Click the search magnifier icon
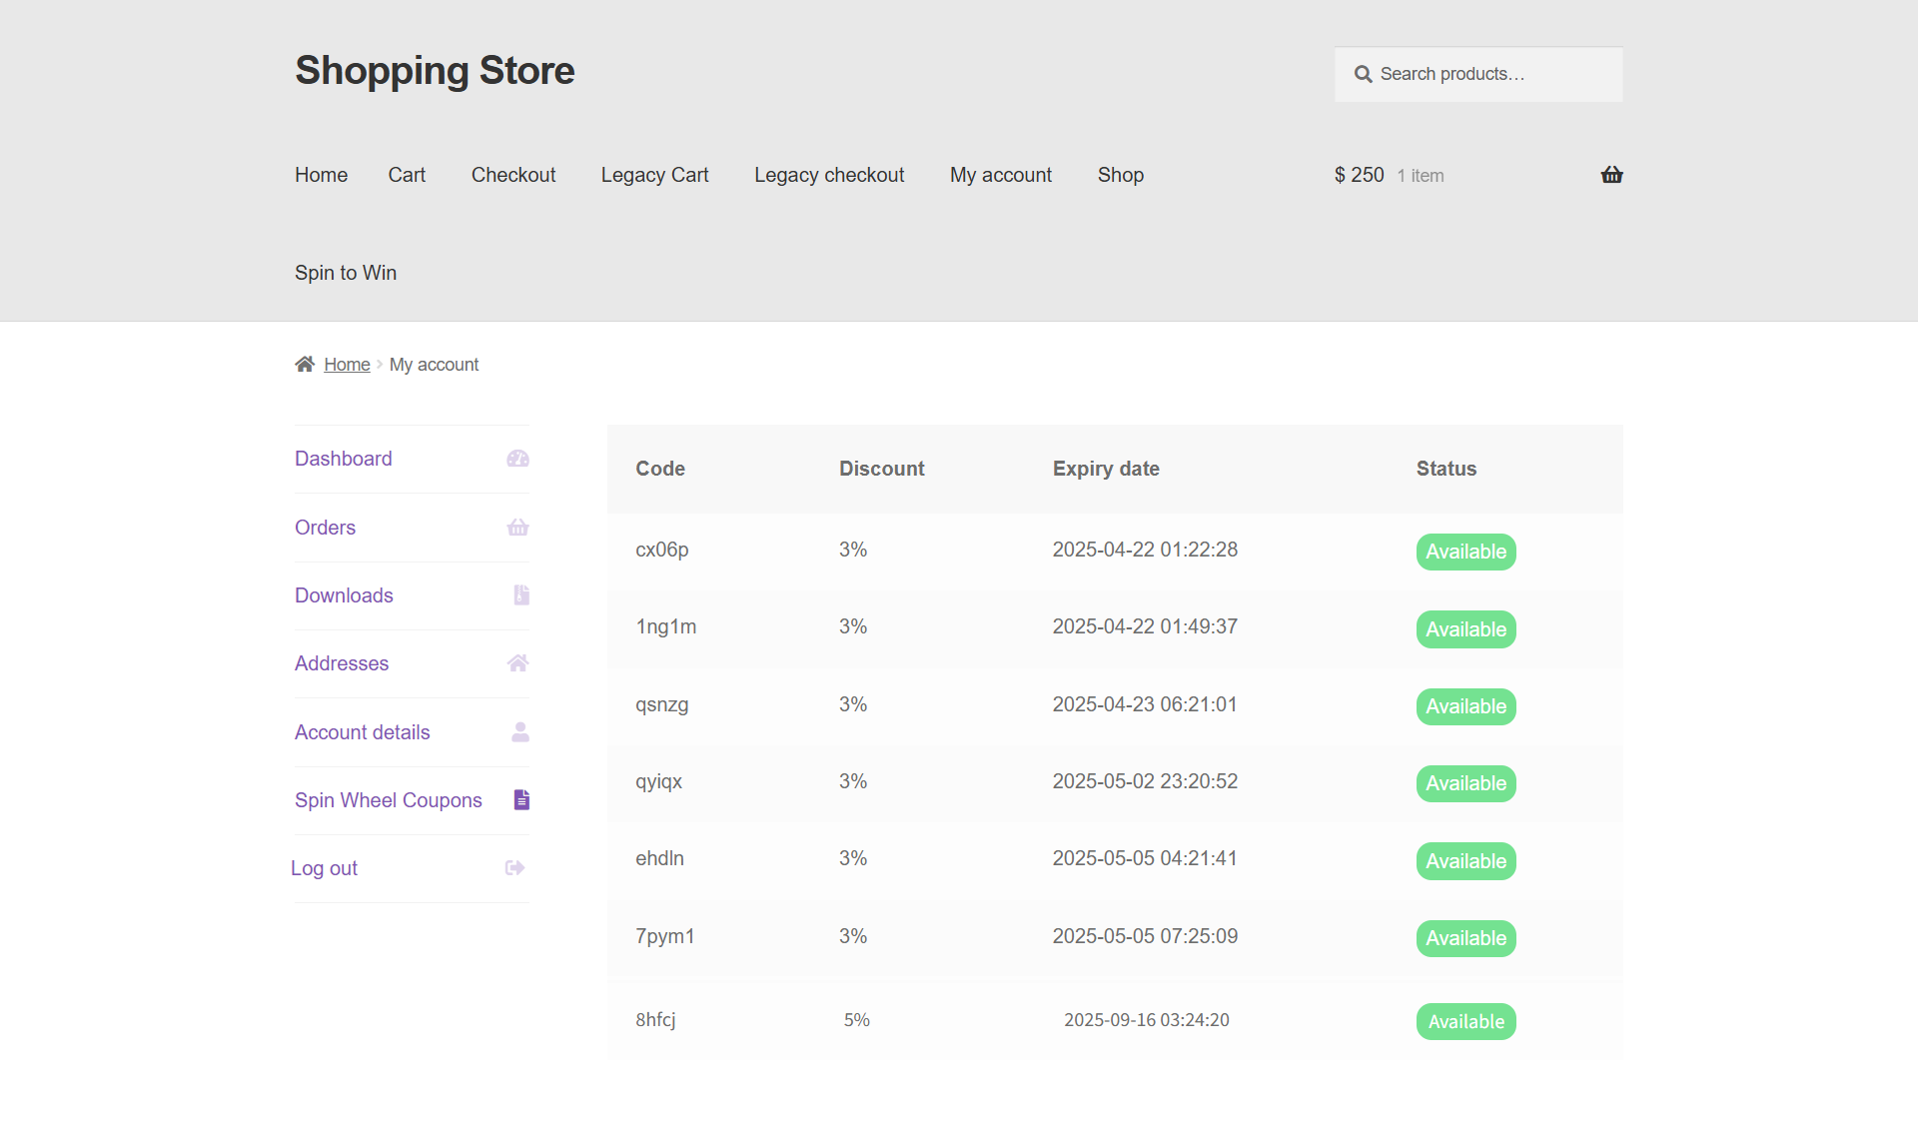 click(x=1363, y=74)
